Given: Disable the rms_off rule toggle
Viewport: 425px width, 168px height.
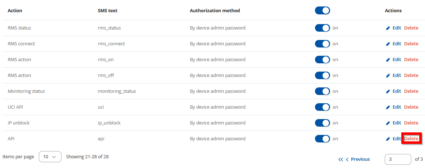Looking at the screenshot, I should click(x=322, y=75).
